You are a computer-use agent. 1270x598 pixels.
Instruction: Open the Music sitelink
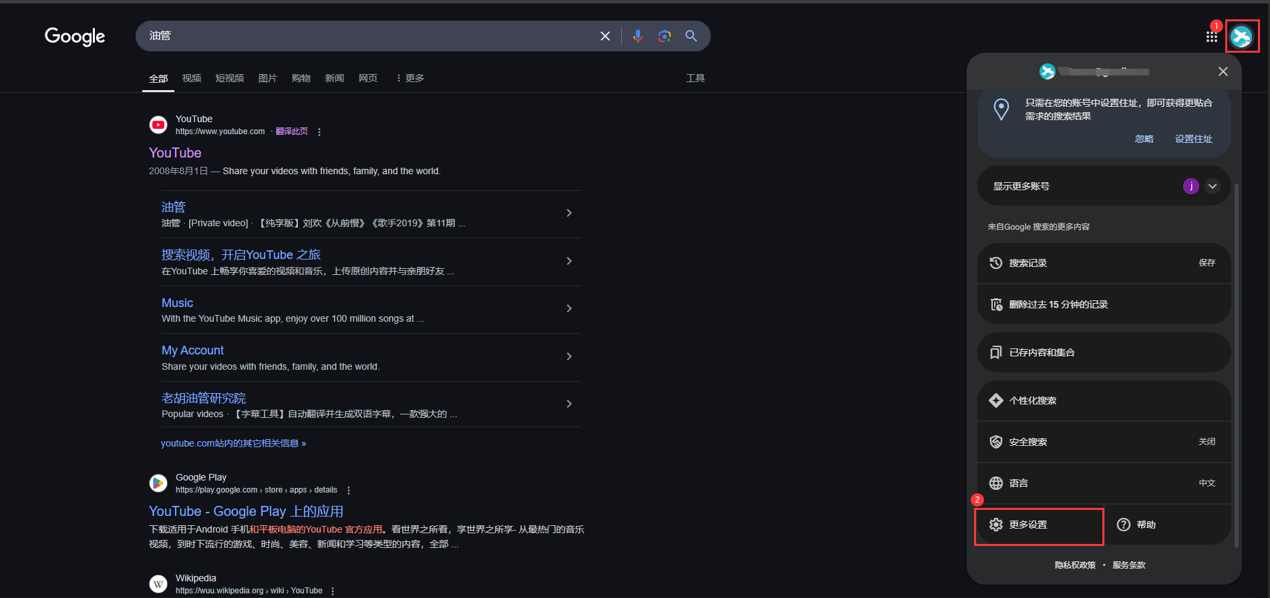click(177, 303)
